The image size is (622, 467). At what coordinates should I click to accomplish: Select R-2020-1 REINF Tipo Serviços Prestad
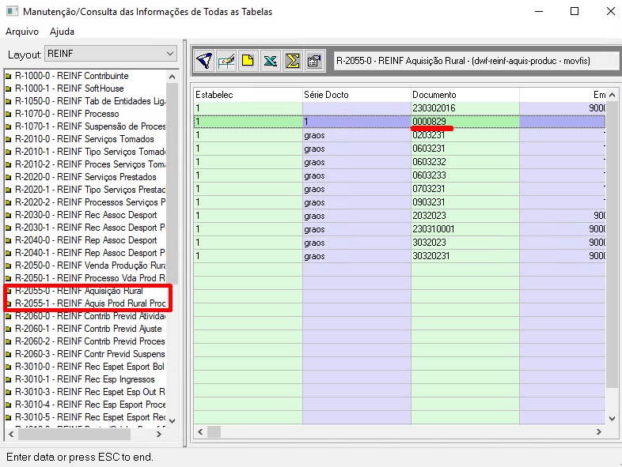pos(90,190)
